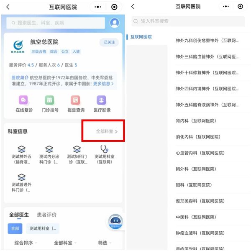
Task: Open 心血管内科 (互联网医院) from the department list
Action: pos(198,153)
